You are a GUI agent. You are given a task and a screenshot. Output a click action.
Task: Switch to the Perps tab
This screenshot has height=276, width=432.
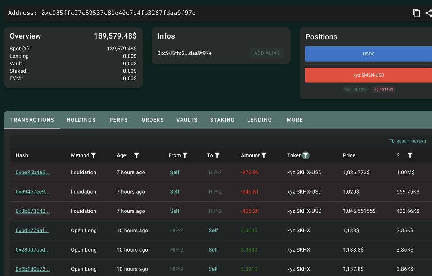118,120
